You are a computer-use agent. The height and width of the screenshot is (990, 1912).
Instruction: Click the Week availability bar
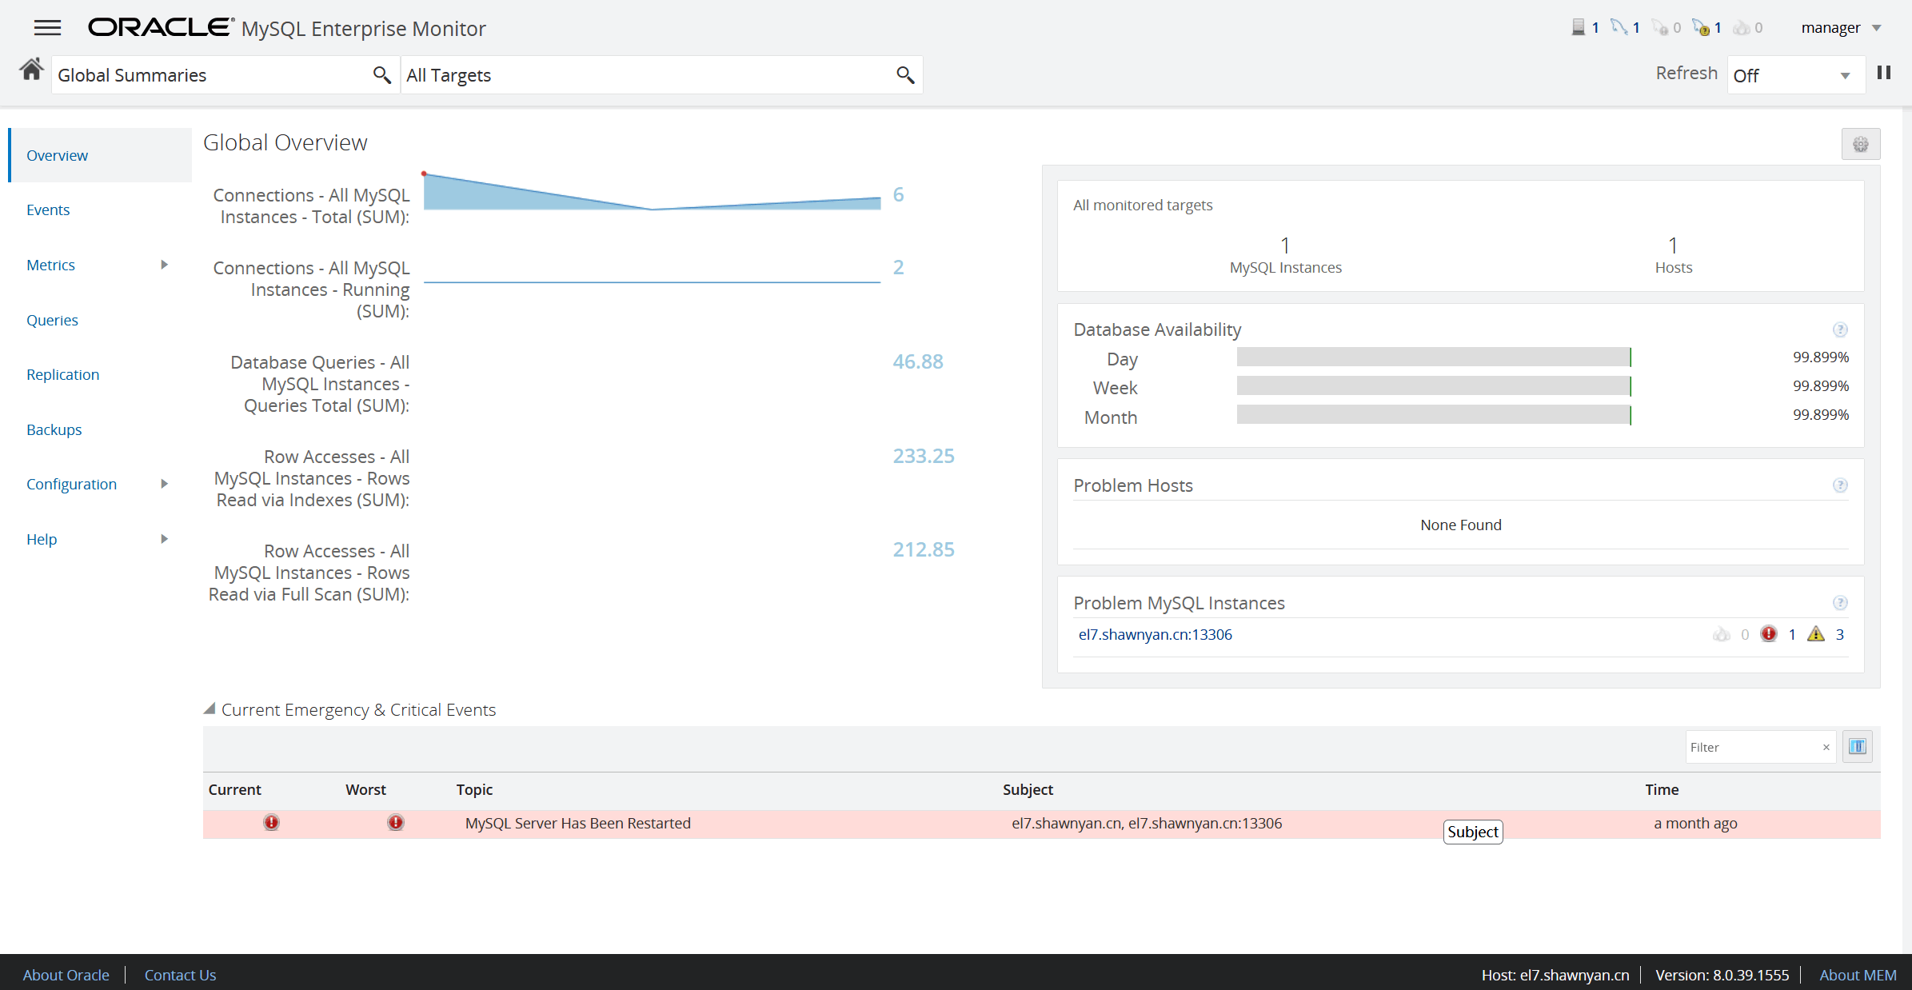(x=1434, y=385)
